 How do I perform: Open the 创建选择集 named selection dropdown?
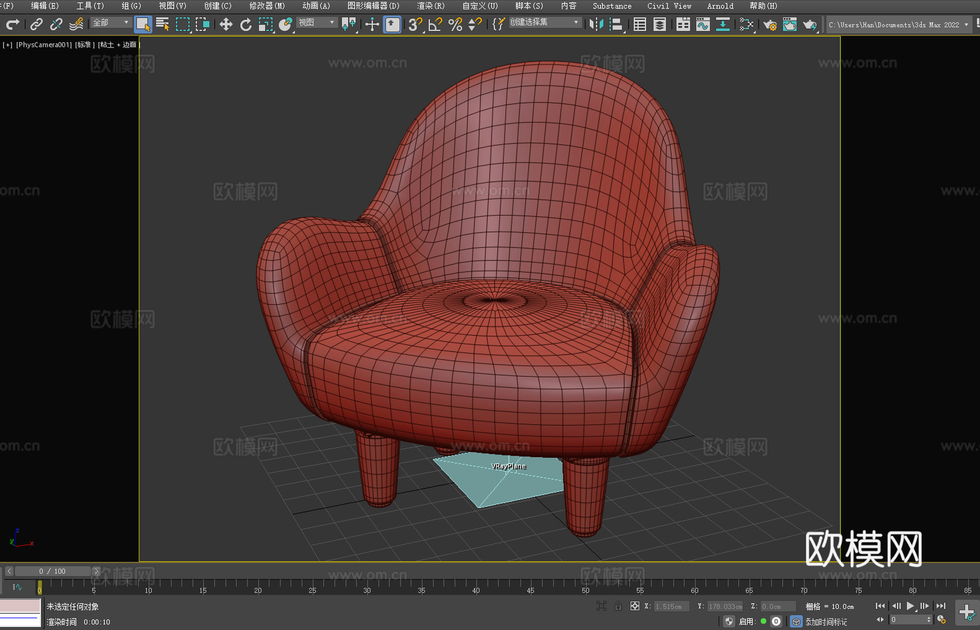(x=545, y=22)
